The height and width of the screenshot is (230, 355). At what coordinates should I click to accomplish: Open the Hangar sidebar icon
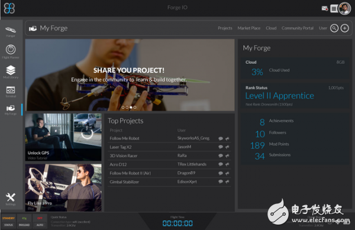(x=11, y=30)
